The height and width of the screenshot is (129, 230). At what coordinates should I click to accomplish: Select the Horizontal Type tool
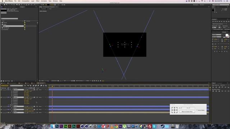[22, 5]
